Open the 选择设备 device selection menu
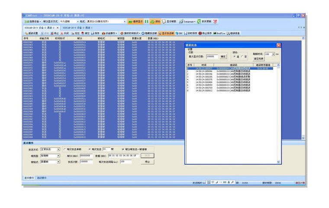329x208 pixels. tap(32, 21)
